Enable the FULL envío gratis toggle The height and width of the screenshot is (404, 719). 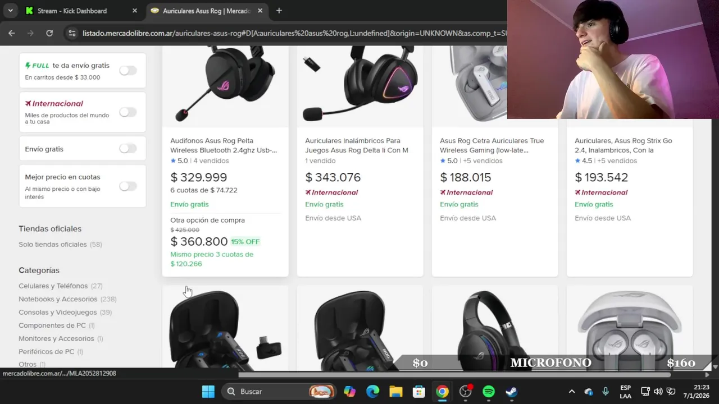[x=128, y=70]
